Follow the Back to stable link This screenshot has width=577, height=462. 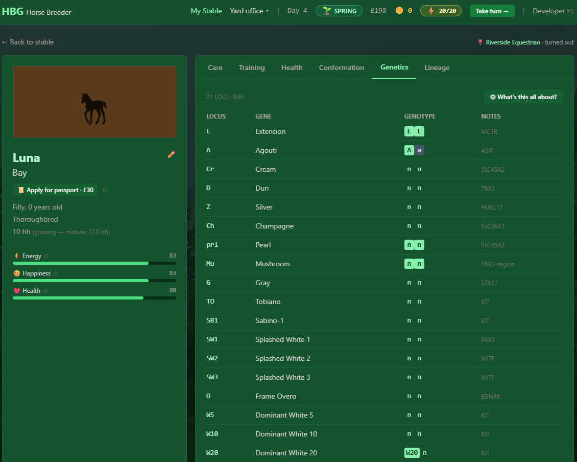(x=28, y=42)
